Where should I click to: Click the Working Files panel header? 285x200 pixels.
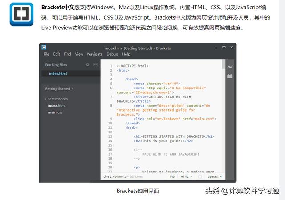pyautogui.click(x=56, y=64)
